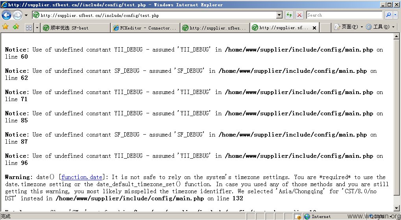Click the Add to Favorites star-plus icon

[16, 27]
